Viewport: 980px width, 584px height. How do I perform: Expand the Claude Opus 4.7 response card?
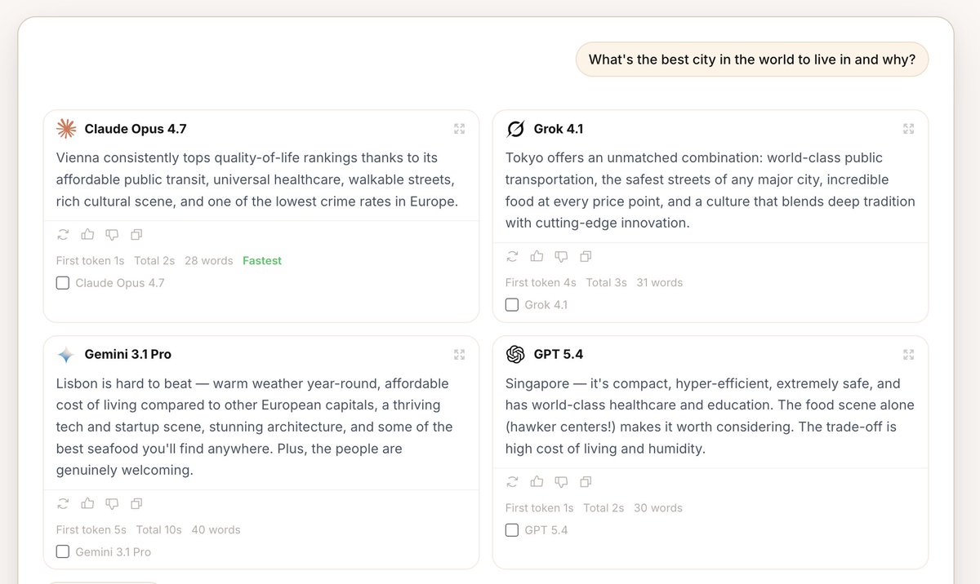[459, 129]
